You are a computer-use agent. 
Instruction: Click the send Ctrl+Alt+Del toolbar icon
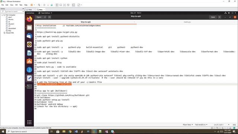coord(39,5)
